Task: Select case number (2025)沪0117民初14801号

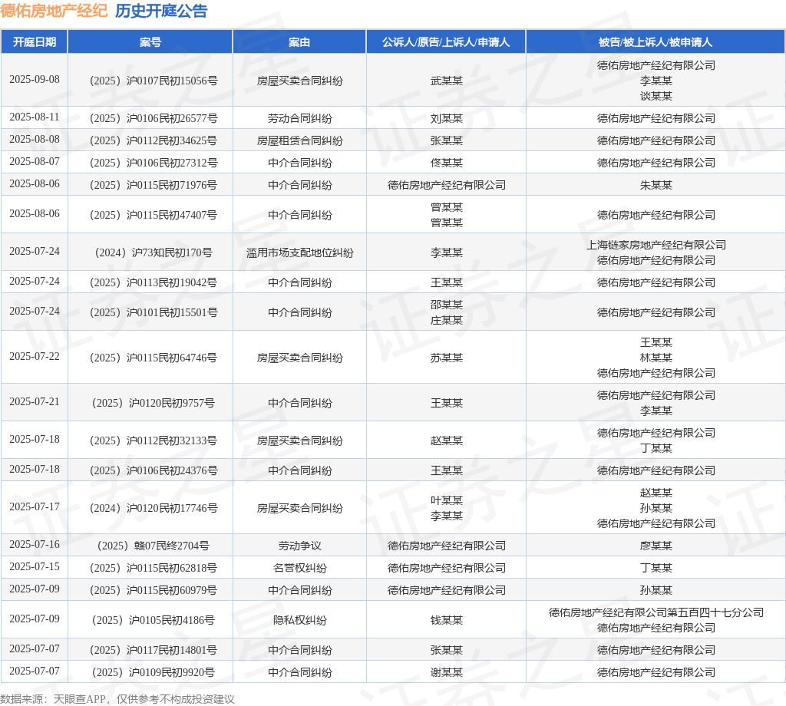Action: click(154, 650)
